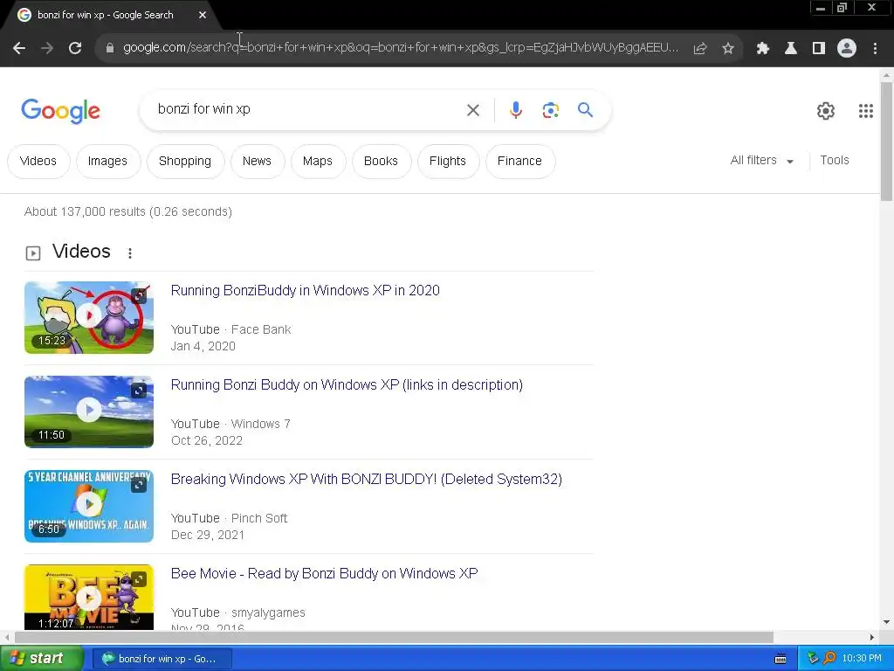The width and height of the screenshot is (894, 671).
Task: Open the Videos section three-dot options
Action: pyautogui.click(x=130, y=253)
